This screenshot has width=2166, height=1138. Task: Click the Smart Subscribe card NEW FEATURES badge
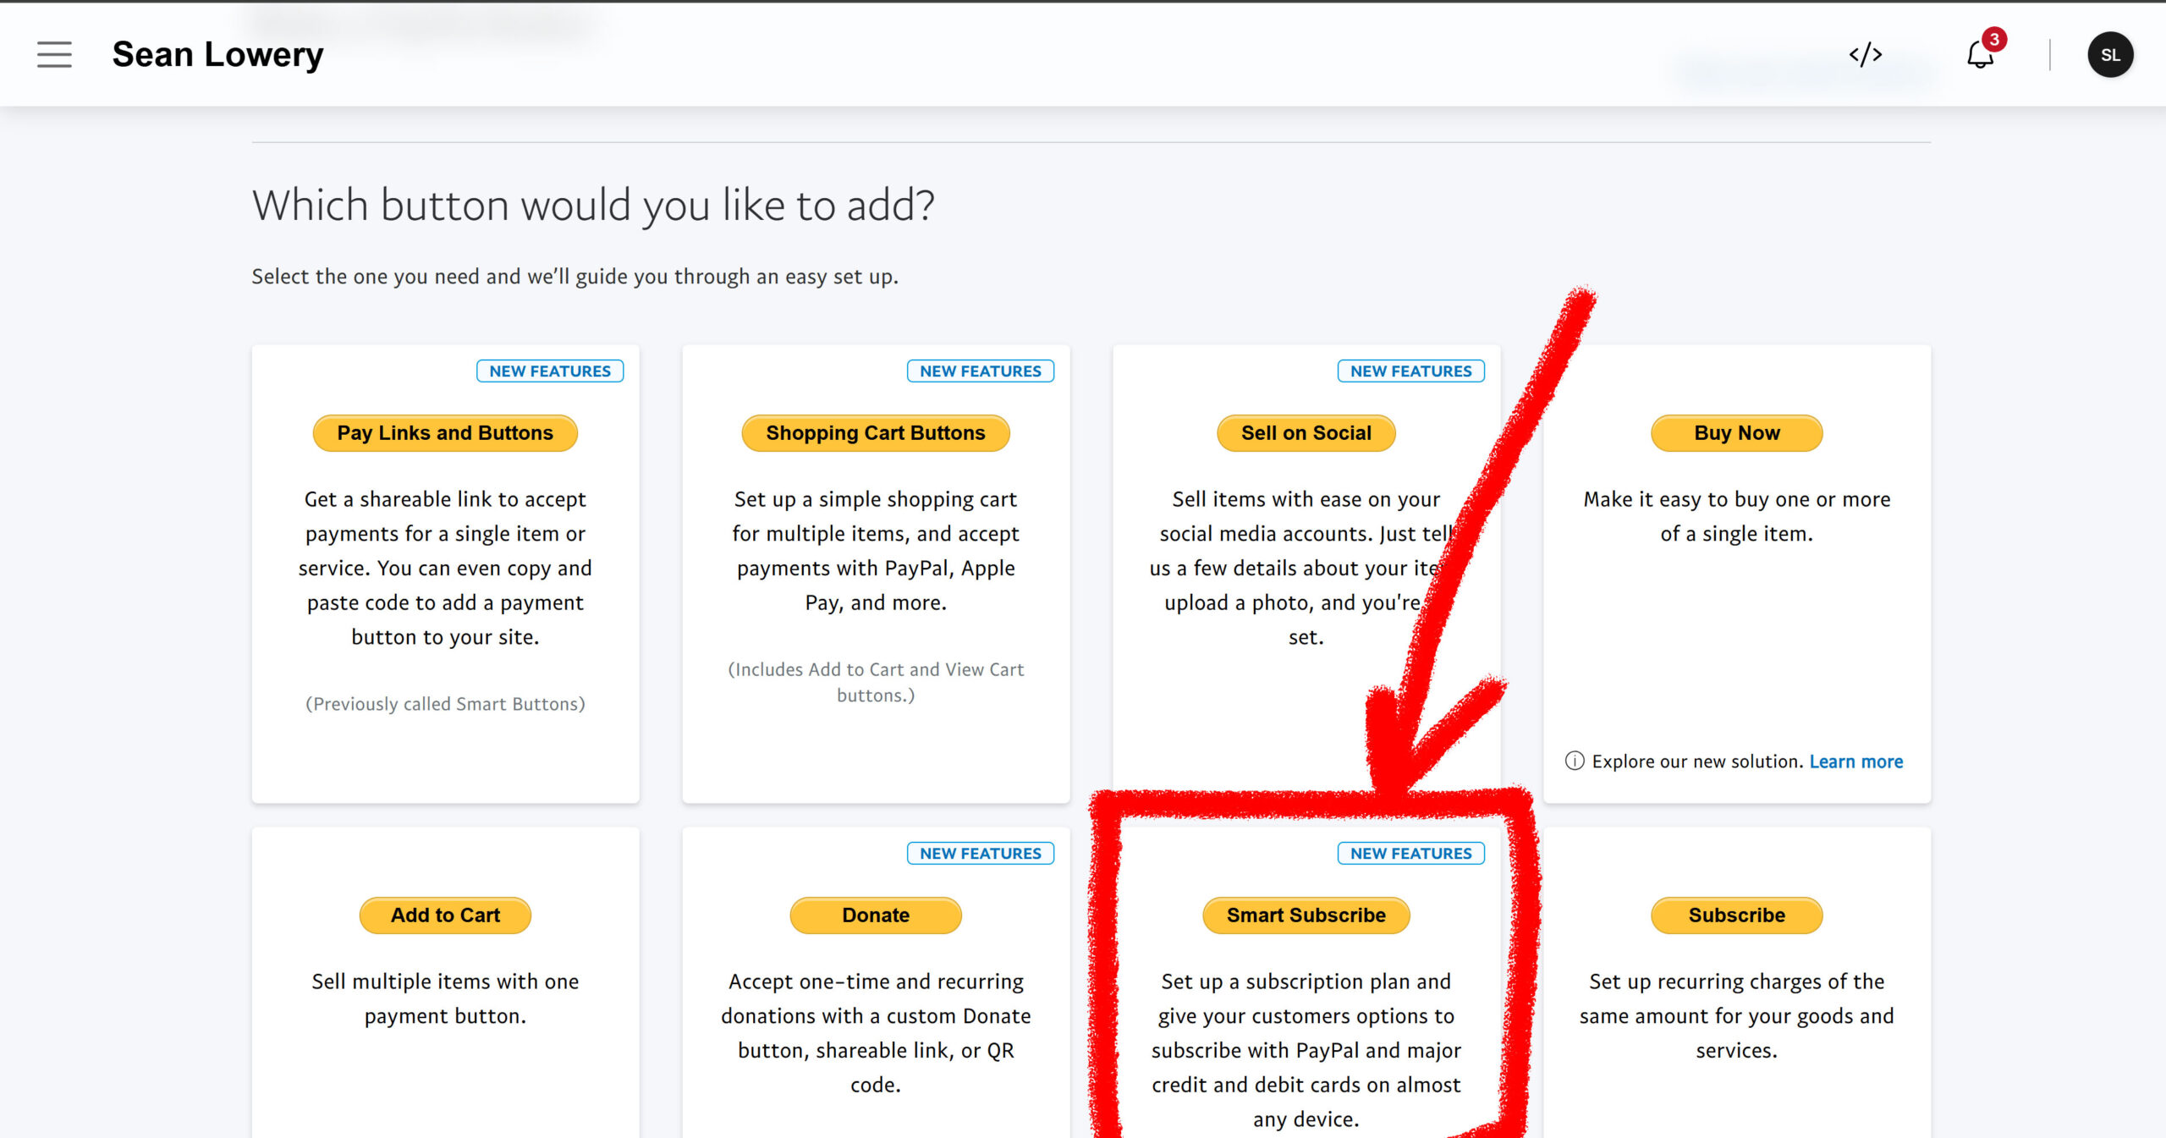[x=1410, y=853]
